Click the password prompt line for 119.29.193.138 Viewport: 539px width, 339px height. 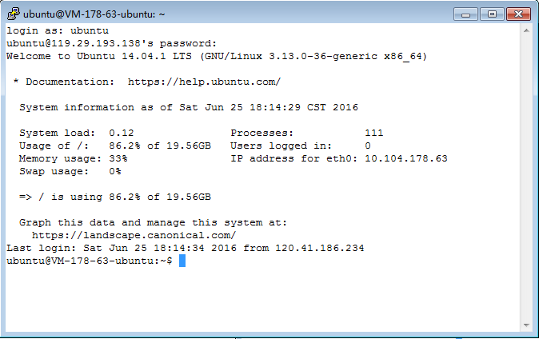[x=112, y=43]
